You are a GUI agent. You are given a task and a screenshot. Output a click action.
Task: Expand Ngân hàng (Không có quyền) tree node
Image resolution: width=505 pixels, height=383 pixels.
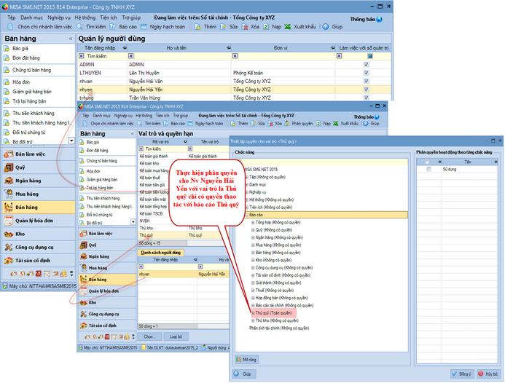click(x=253, y=237)
